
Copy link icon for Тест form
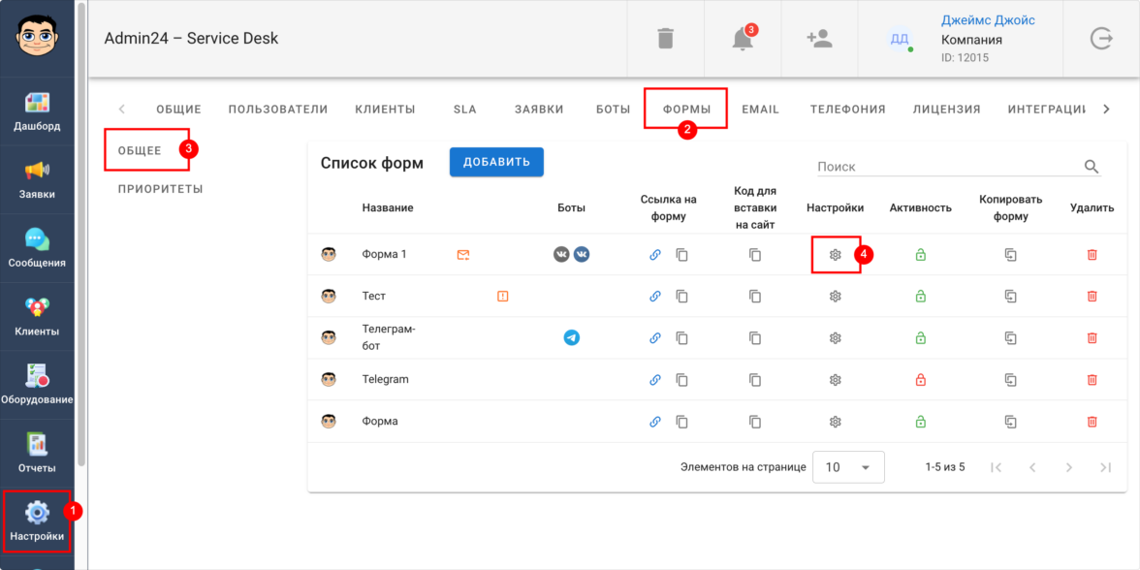pyautogui.click(x=681, y=297)
